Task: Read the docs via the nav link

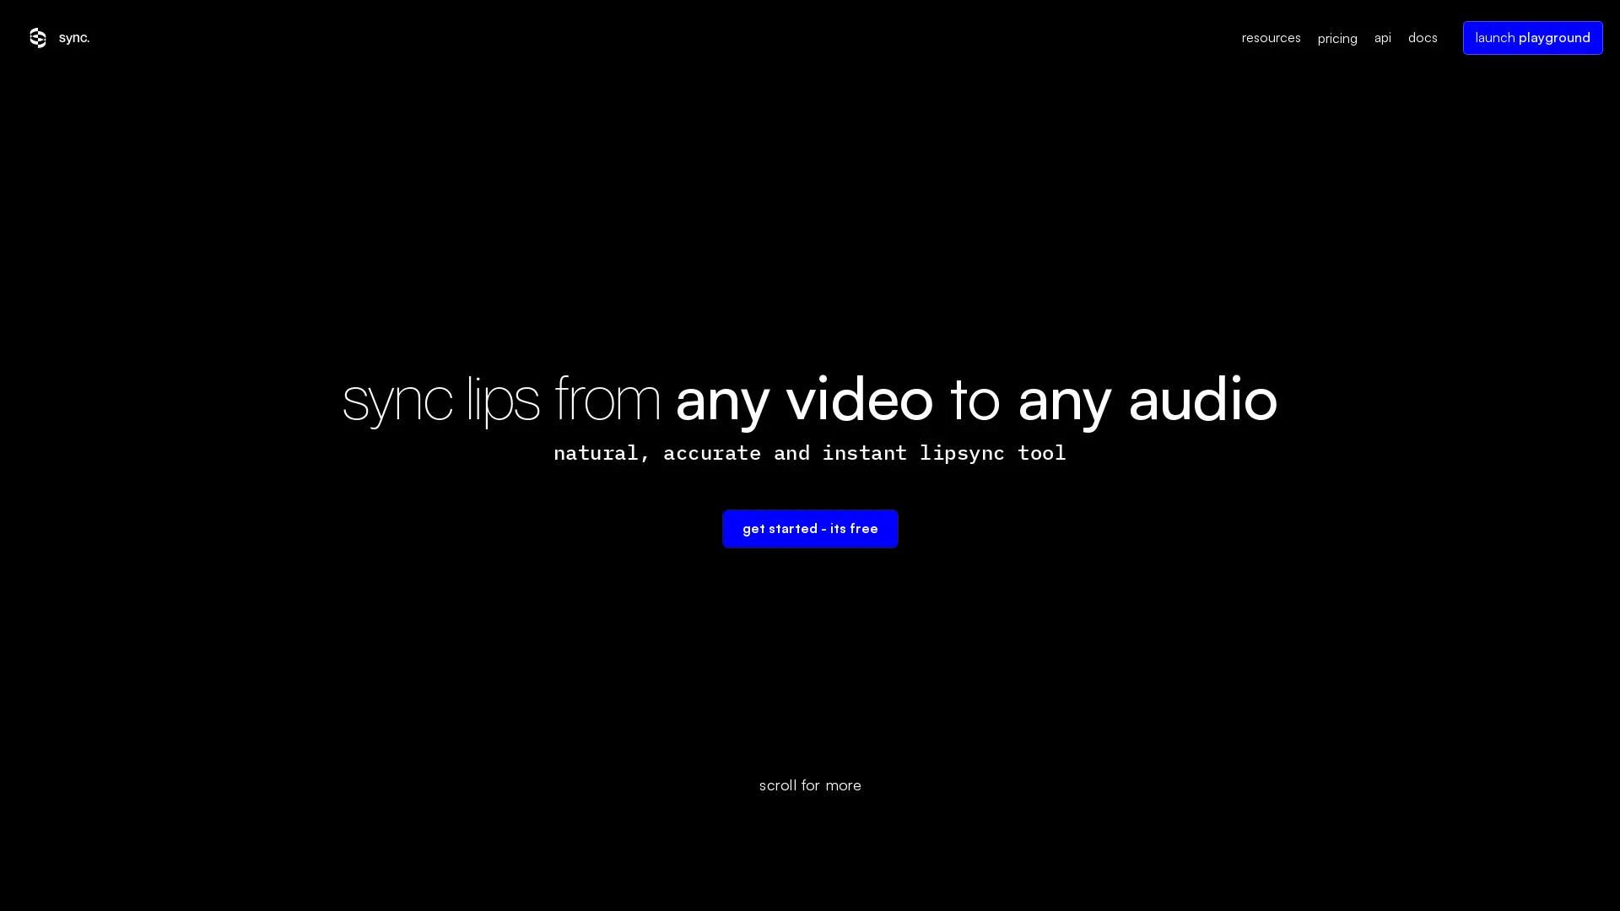Action: click(1422, 38)
